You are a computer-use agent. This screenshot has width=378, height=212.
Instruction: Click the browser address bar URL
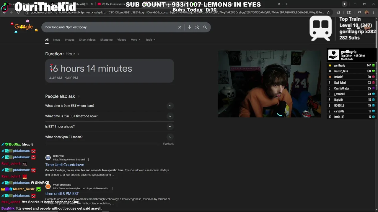click(x=177, y=12)
